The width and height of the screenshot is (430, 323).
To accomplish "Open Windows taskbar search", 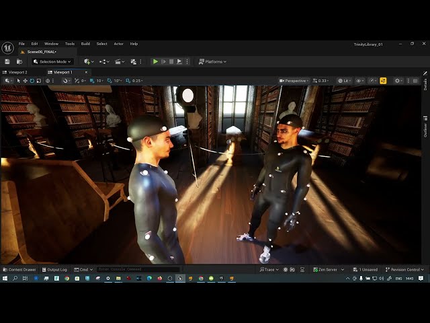I will click(15, 279).
